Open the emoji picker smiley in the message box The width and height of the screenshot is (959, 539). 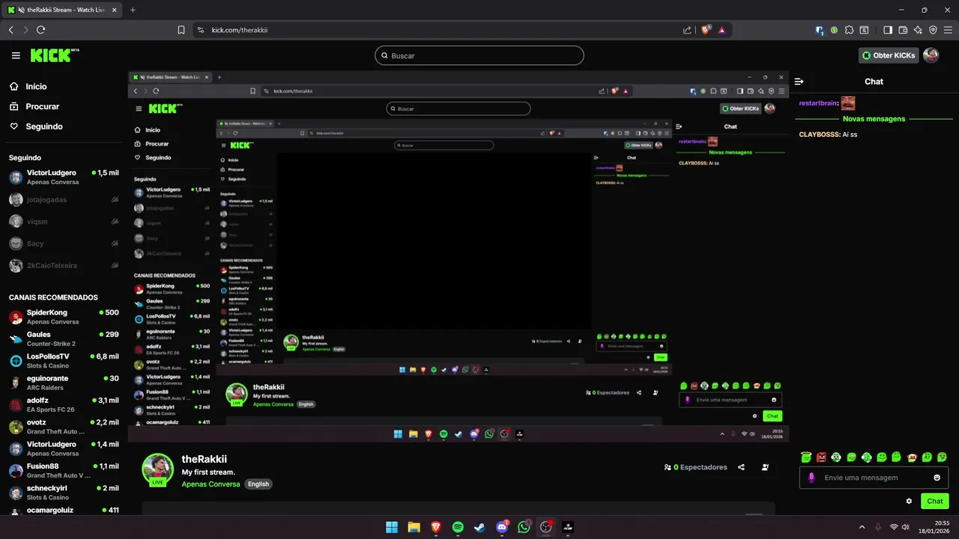[x=937, y=478]
